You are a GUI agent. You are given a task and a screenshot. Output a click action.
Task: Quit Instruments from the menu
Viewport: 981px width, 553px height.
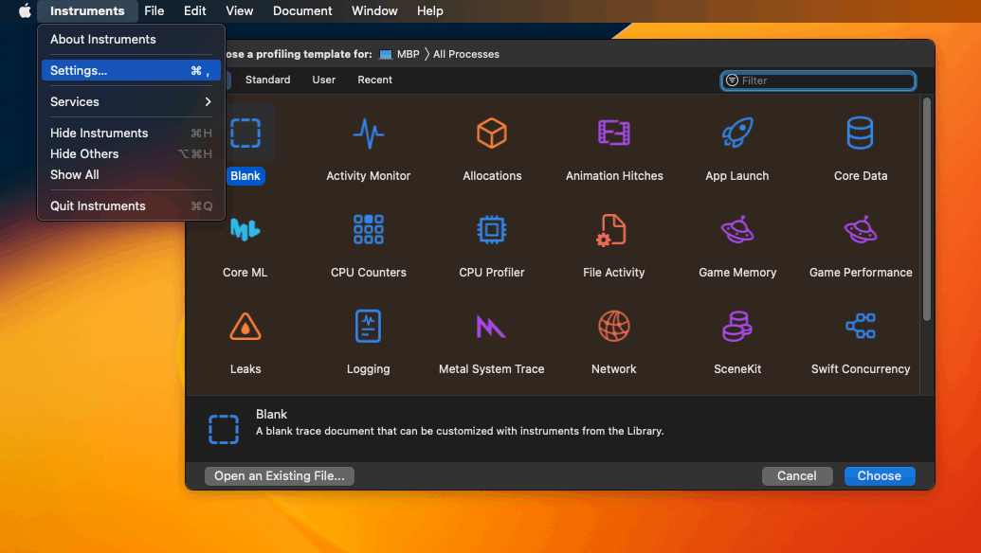[131, 206]
